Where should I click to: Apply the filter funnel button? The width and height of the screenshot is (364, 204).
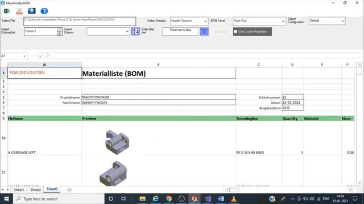coord(204,32)
